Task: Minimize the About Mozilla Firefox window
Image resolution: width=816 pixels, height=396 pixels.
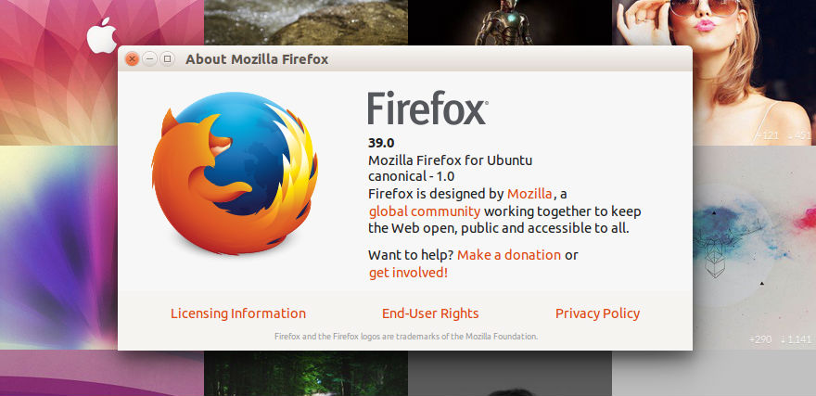Action: click(x=150, y=59)
